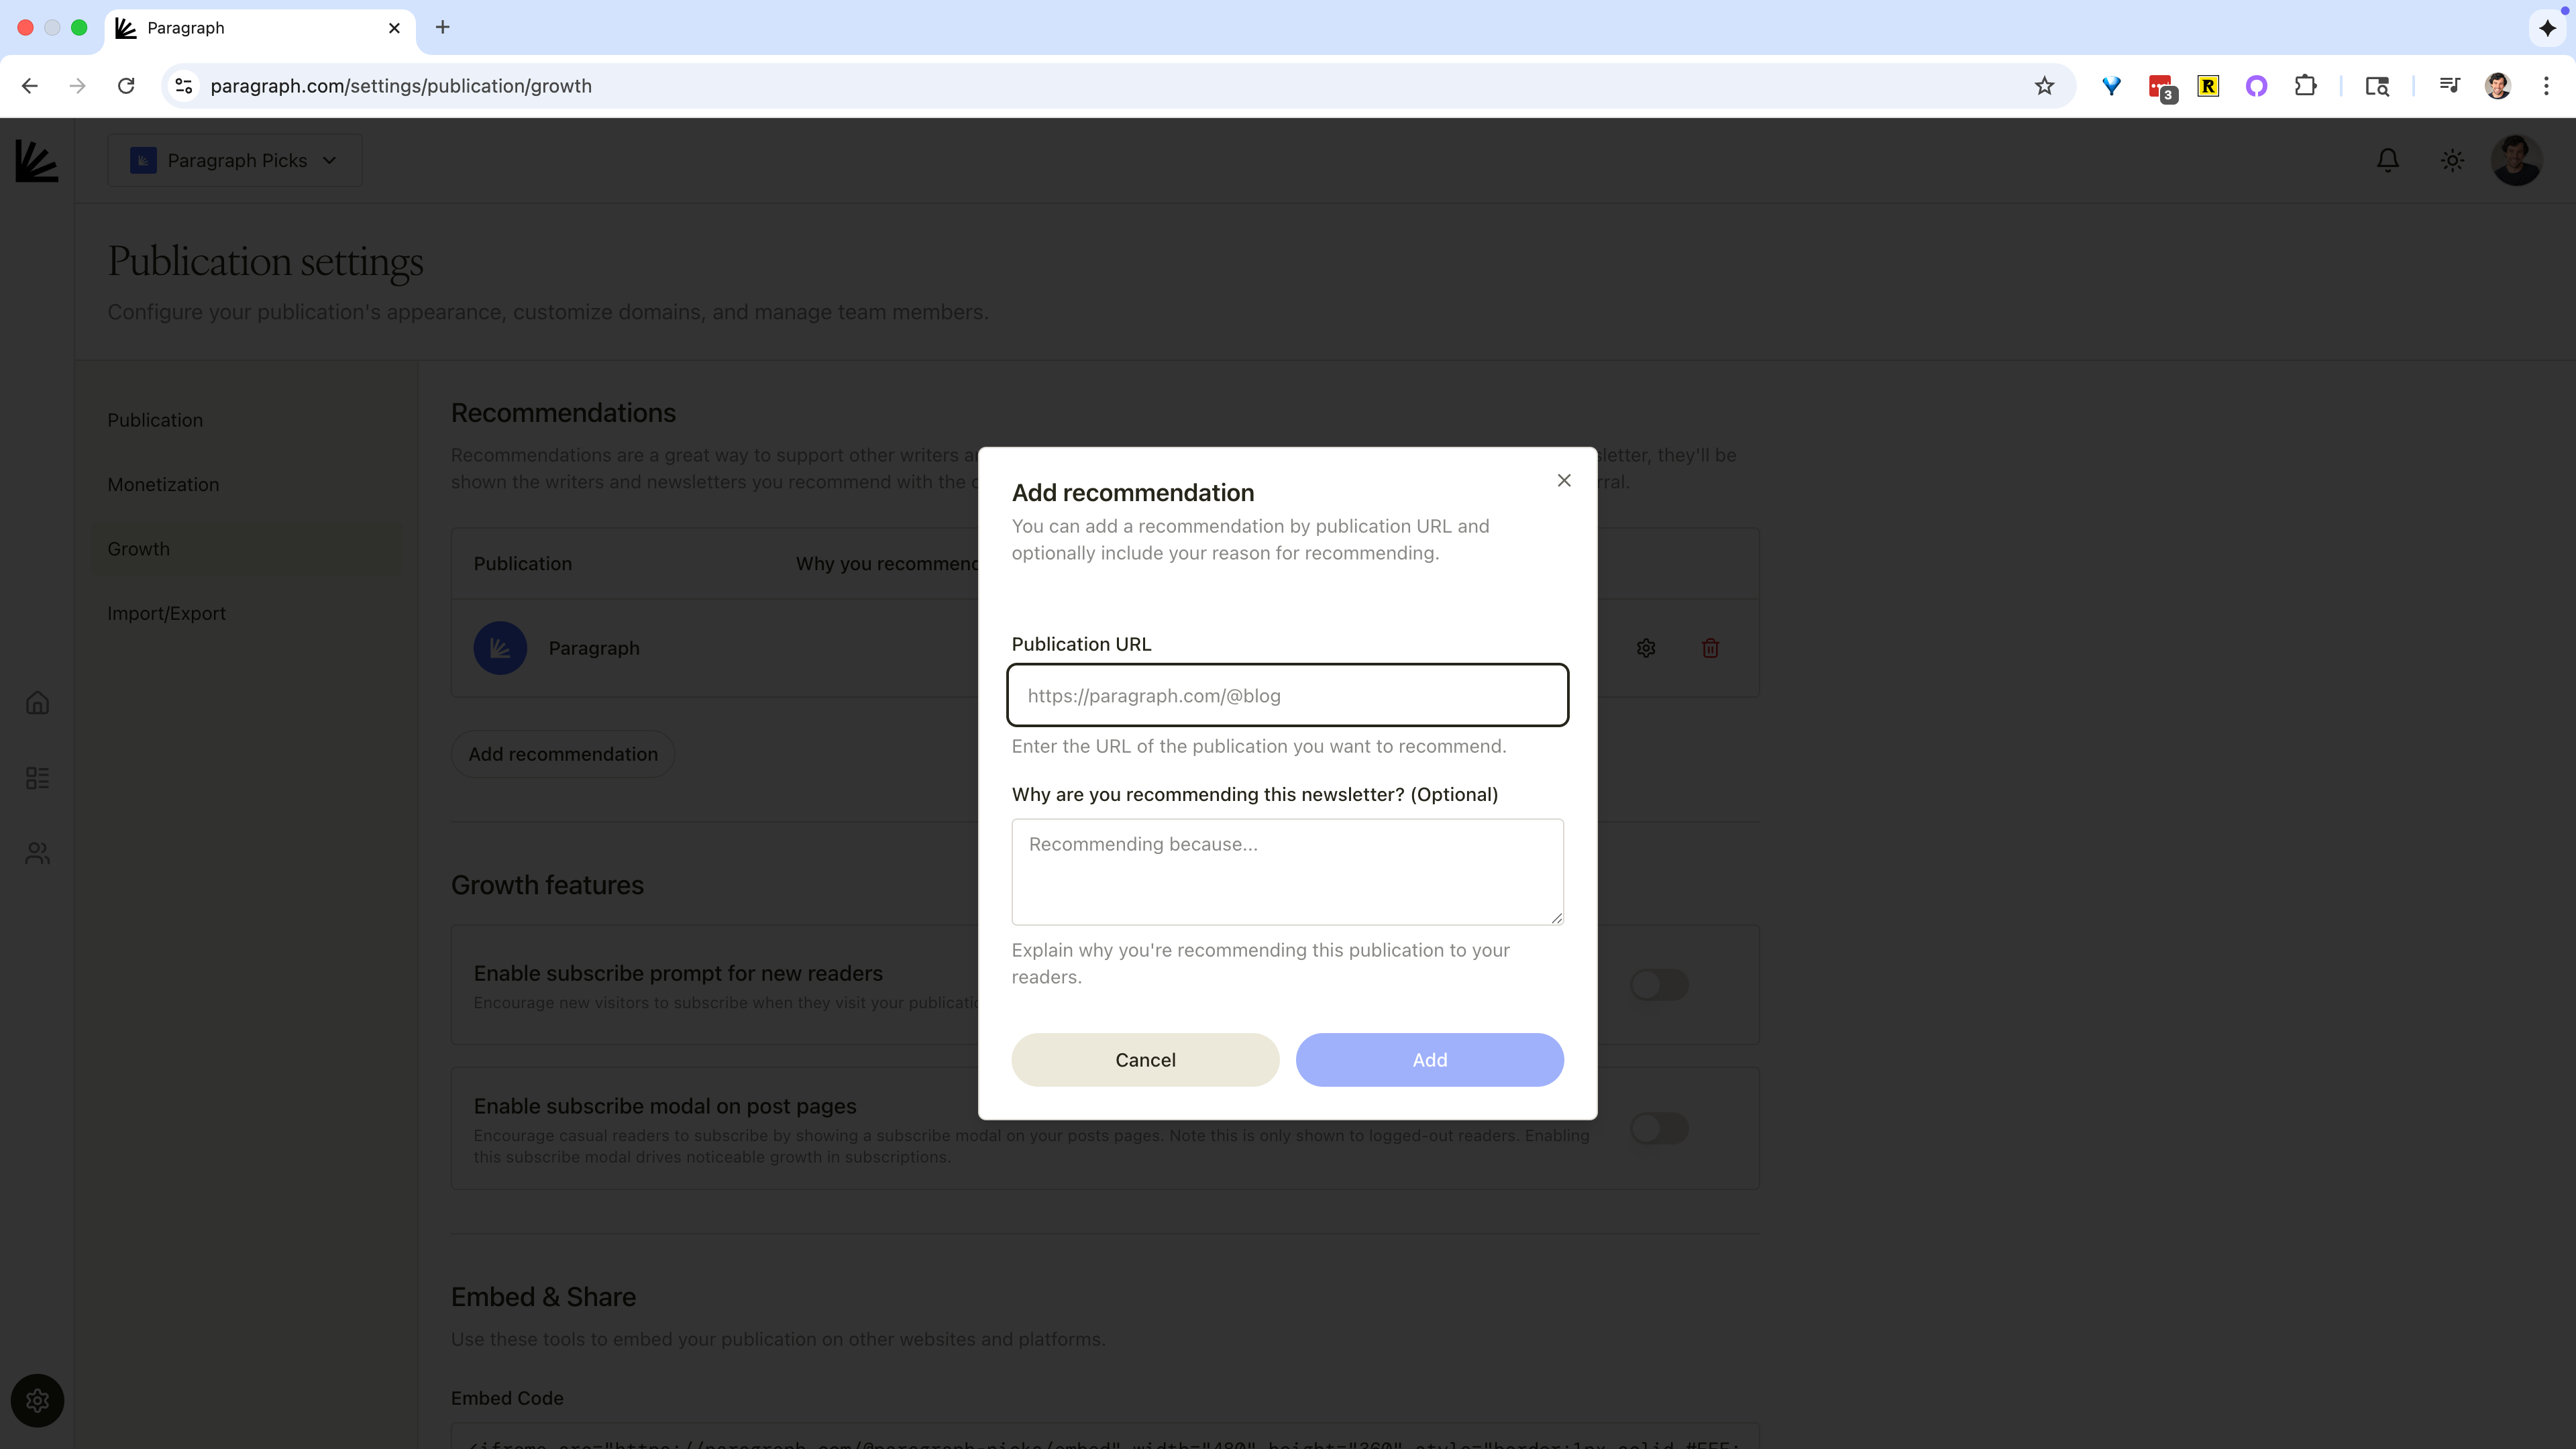
Task: Open Chrome three-dot menu
Action: click(2546, 86)
